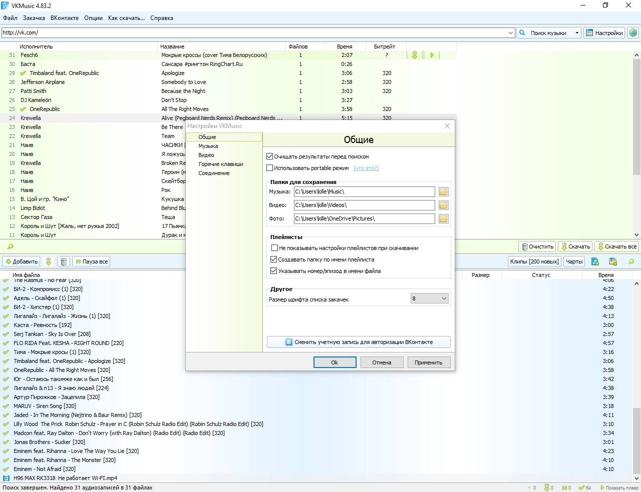This screenshot has width=641, height=492.
Task: Toggle Создавать папку по имени плейлиста
Action: [x=274, y=259]
